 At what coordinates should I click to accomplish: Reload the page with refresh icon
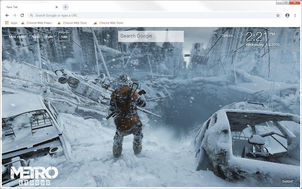coord(22,15)
